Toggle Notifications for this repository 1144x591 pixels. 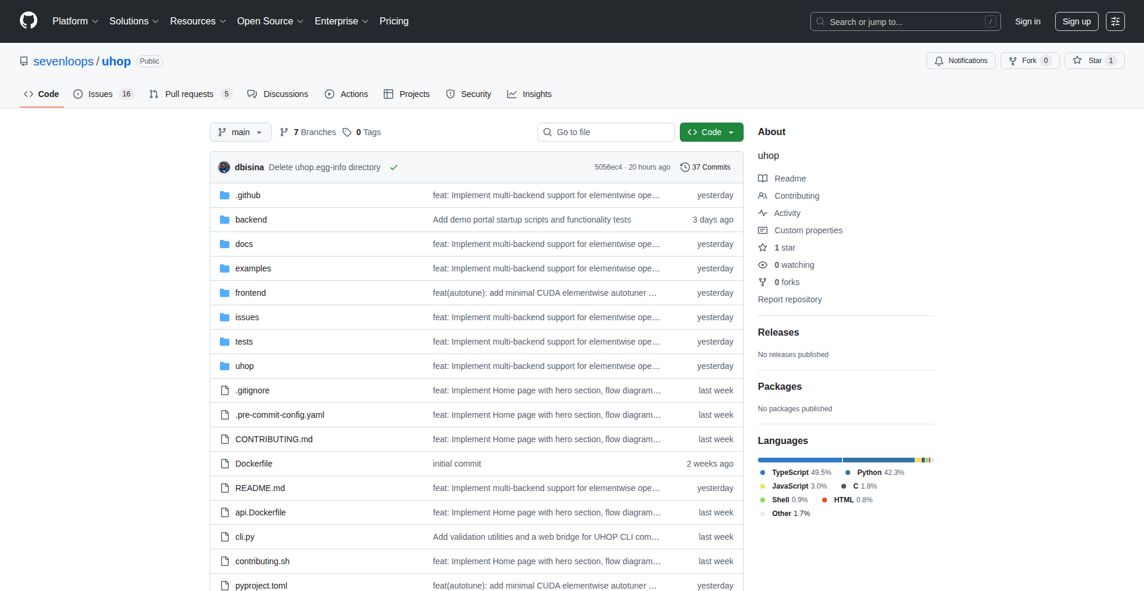(x=960, y=61)
